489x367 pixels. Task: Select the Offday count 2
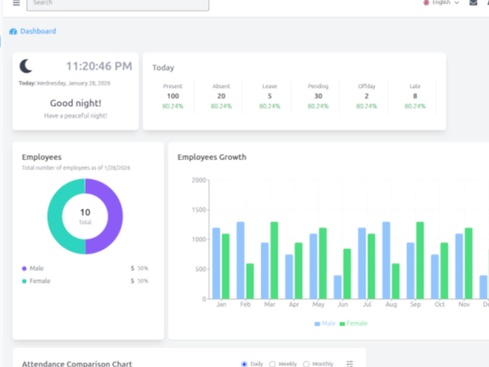(366, 96)
